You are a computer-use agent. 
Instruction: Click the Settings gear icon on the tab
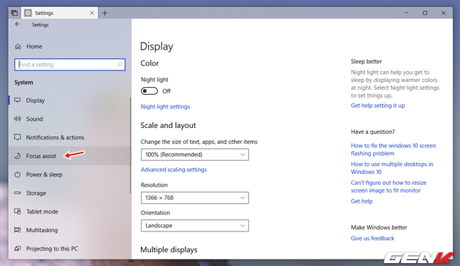tap(28, 13)
